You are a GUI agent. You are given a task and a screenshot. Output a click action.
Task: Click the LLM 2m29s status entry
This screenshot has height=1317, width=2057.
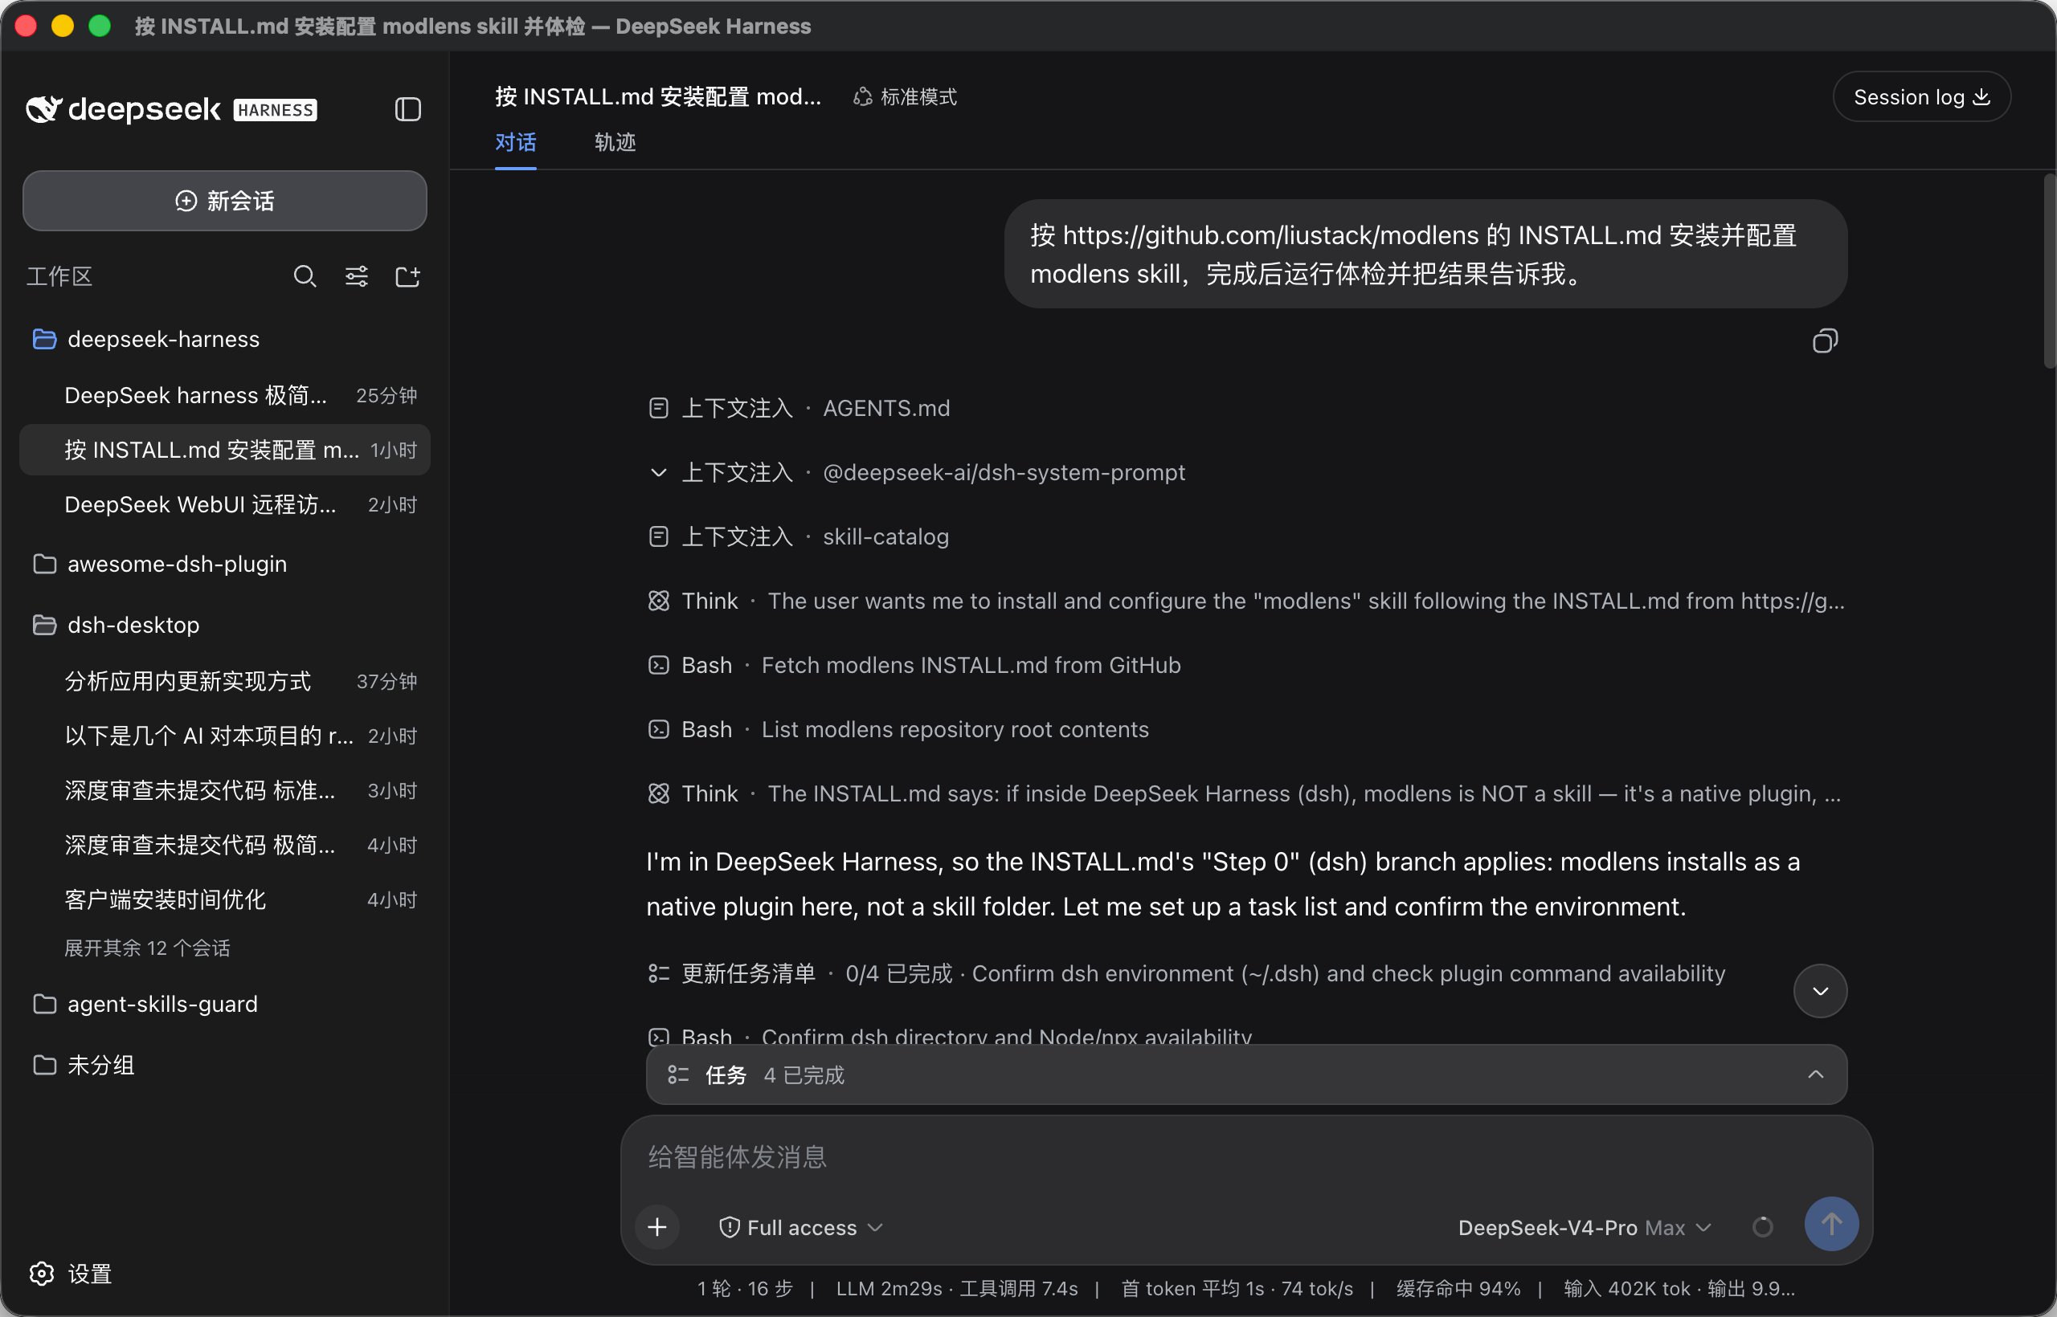tap(957, 1288)
